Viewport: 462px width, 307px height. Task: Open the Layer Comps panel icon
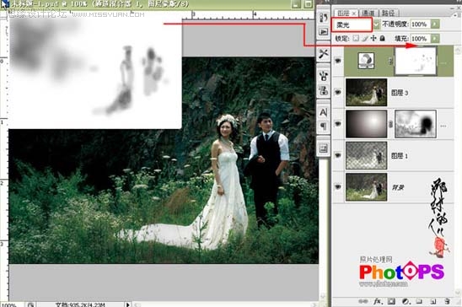click(x=323, y=148)
